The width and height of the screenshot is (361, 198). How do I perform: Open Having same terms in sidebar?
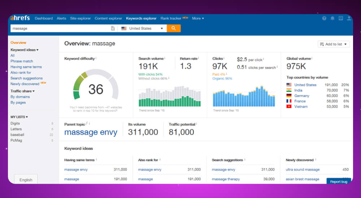[26, 67]
